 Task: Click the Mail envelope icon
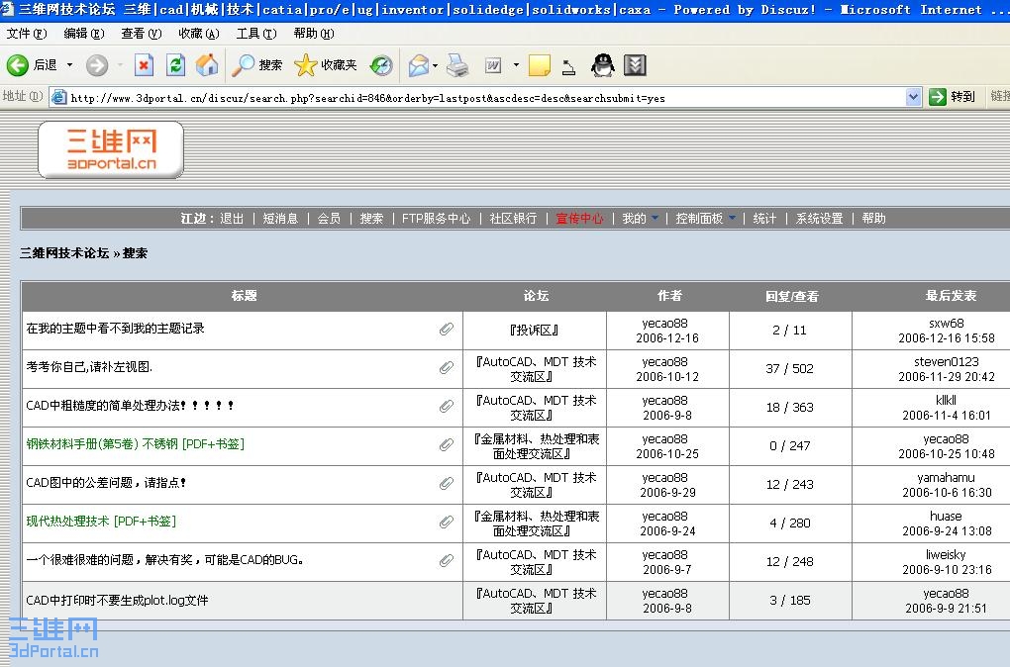click(x=419, y=65)
